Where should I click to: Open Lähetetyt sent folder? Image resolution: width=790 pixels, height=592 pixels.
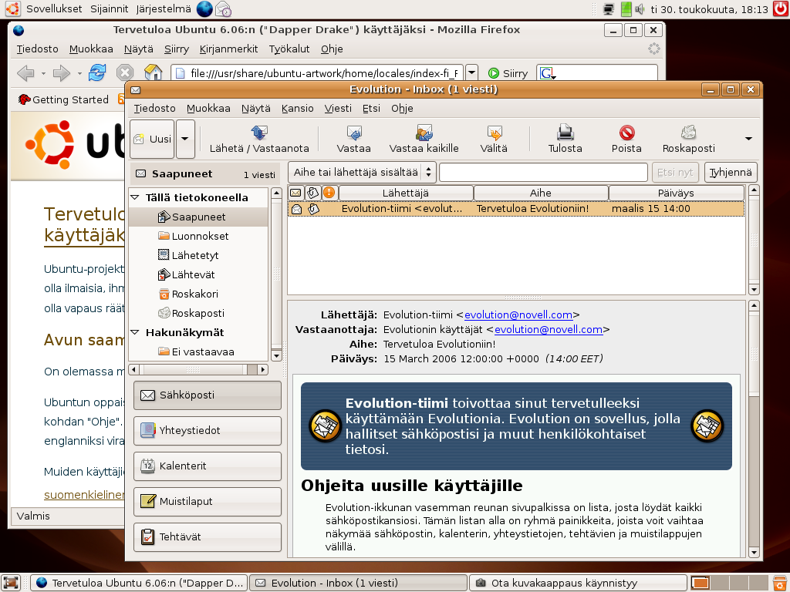click(x=195, y=255)
